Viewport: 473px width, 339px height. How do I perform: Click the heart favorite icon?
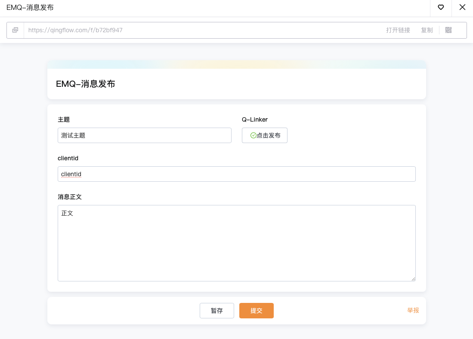click(441, 7)
